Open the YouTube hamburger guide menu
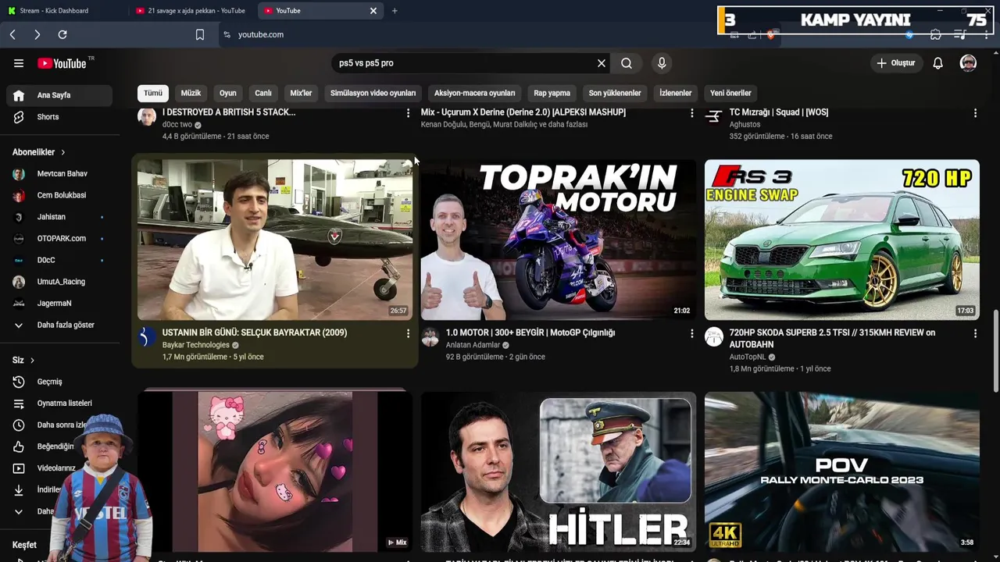1000x562 pixels. tap(19, 63)
